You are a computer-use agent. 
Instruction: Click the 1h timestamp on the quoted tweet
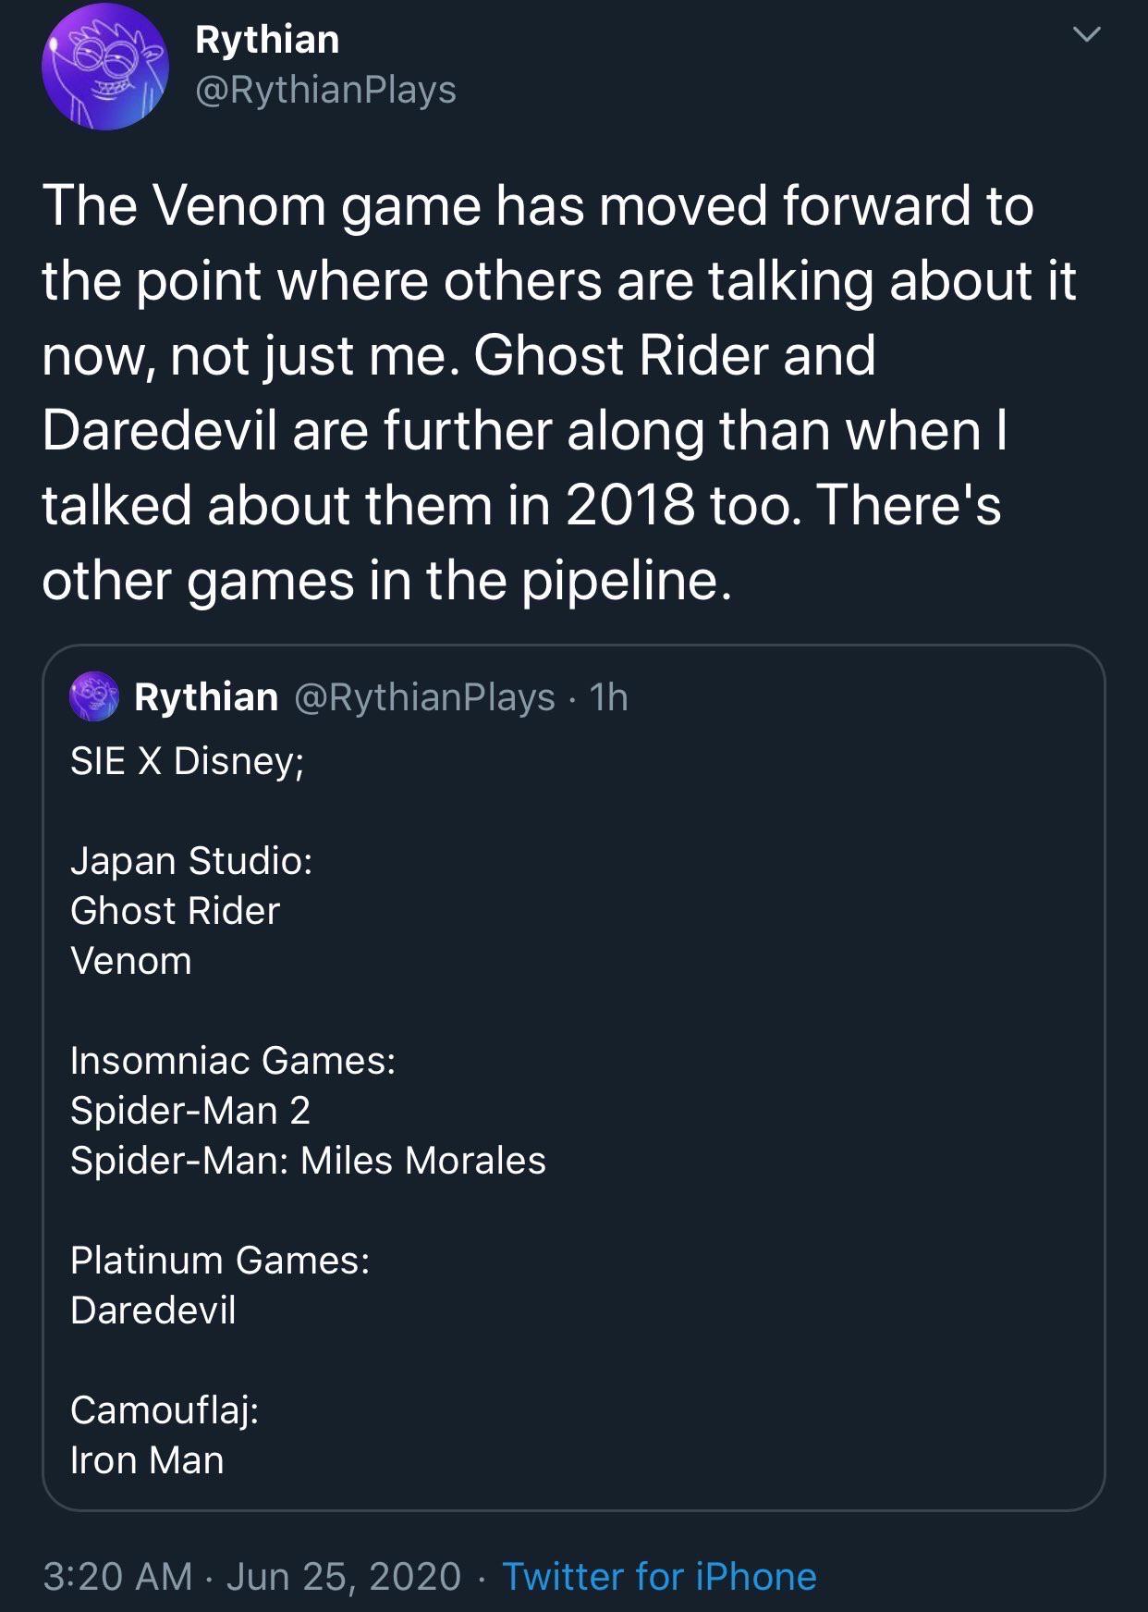pyautogui.click(x=607, y=701)
